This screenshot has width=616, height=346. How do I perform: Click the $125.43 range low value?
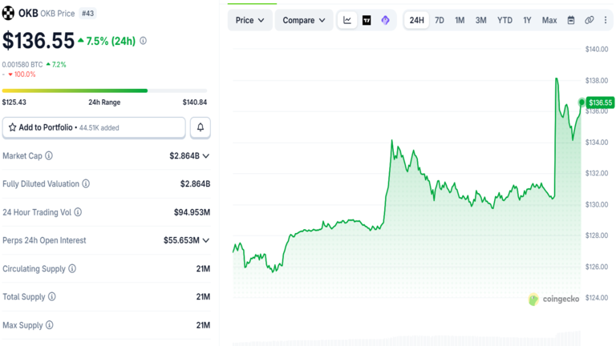tap(14, 103)
